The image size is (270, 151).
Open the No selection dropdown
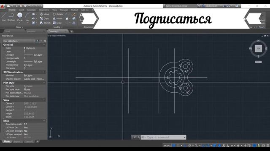click(x=19, y=41)
